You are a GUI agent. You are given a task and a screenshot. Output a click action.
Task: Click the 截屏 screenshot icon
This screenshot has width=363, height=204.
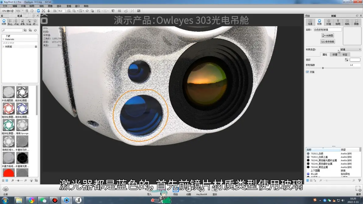(x=358, y=191)
